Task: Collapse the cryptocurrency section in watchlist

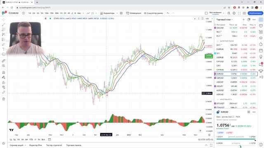Action: [x=218, y=99]
